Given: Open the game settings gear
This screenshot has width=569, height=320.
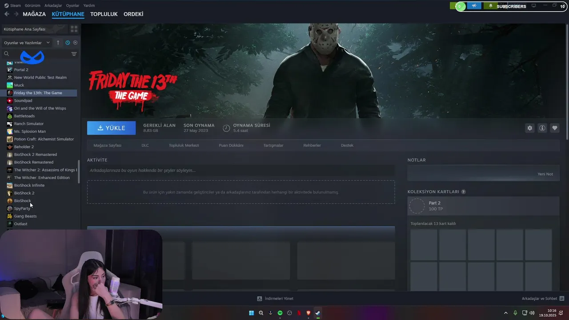Looking at the screenshot, I should coord(530,128).
